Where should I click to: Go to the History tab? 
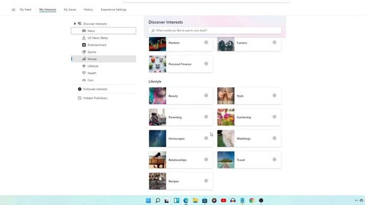(x=88, y=10)
